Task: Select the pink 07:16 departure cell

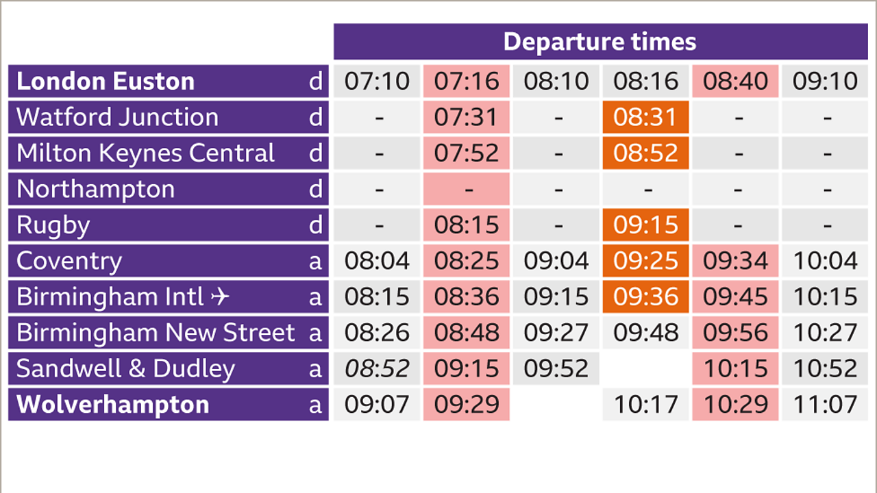Action: 466,81
